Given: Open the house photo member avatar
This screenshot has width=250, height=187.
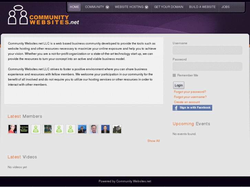Looking at the screenshot, I should click(117, 129).
